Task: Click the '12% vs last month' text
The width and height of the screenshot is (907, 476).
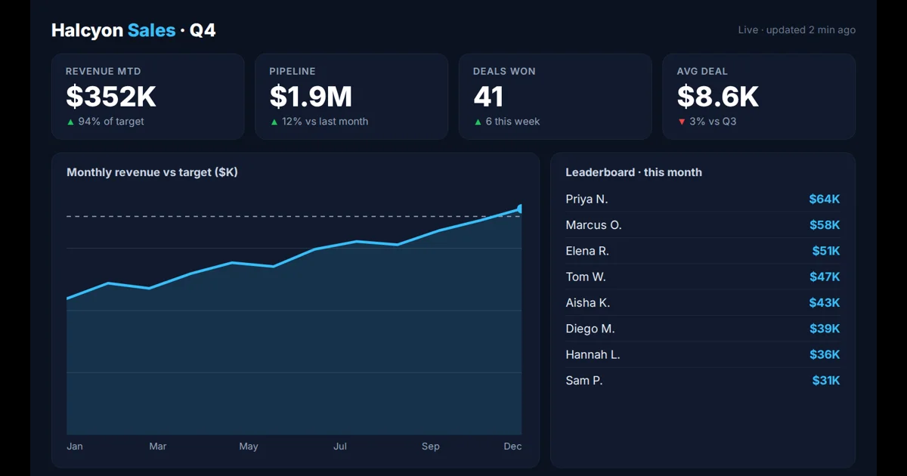Action: (325, 122)
